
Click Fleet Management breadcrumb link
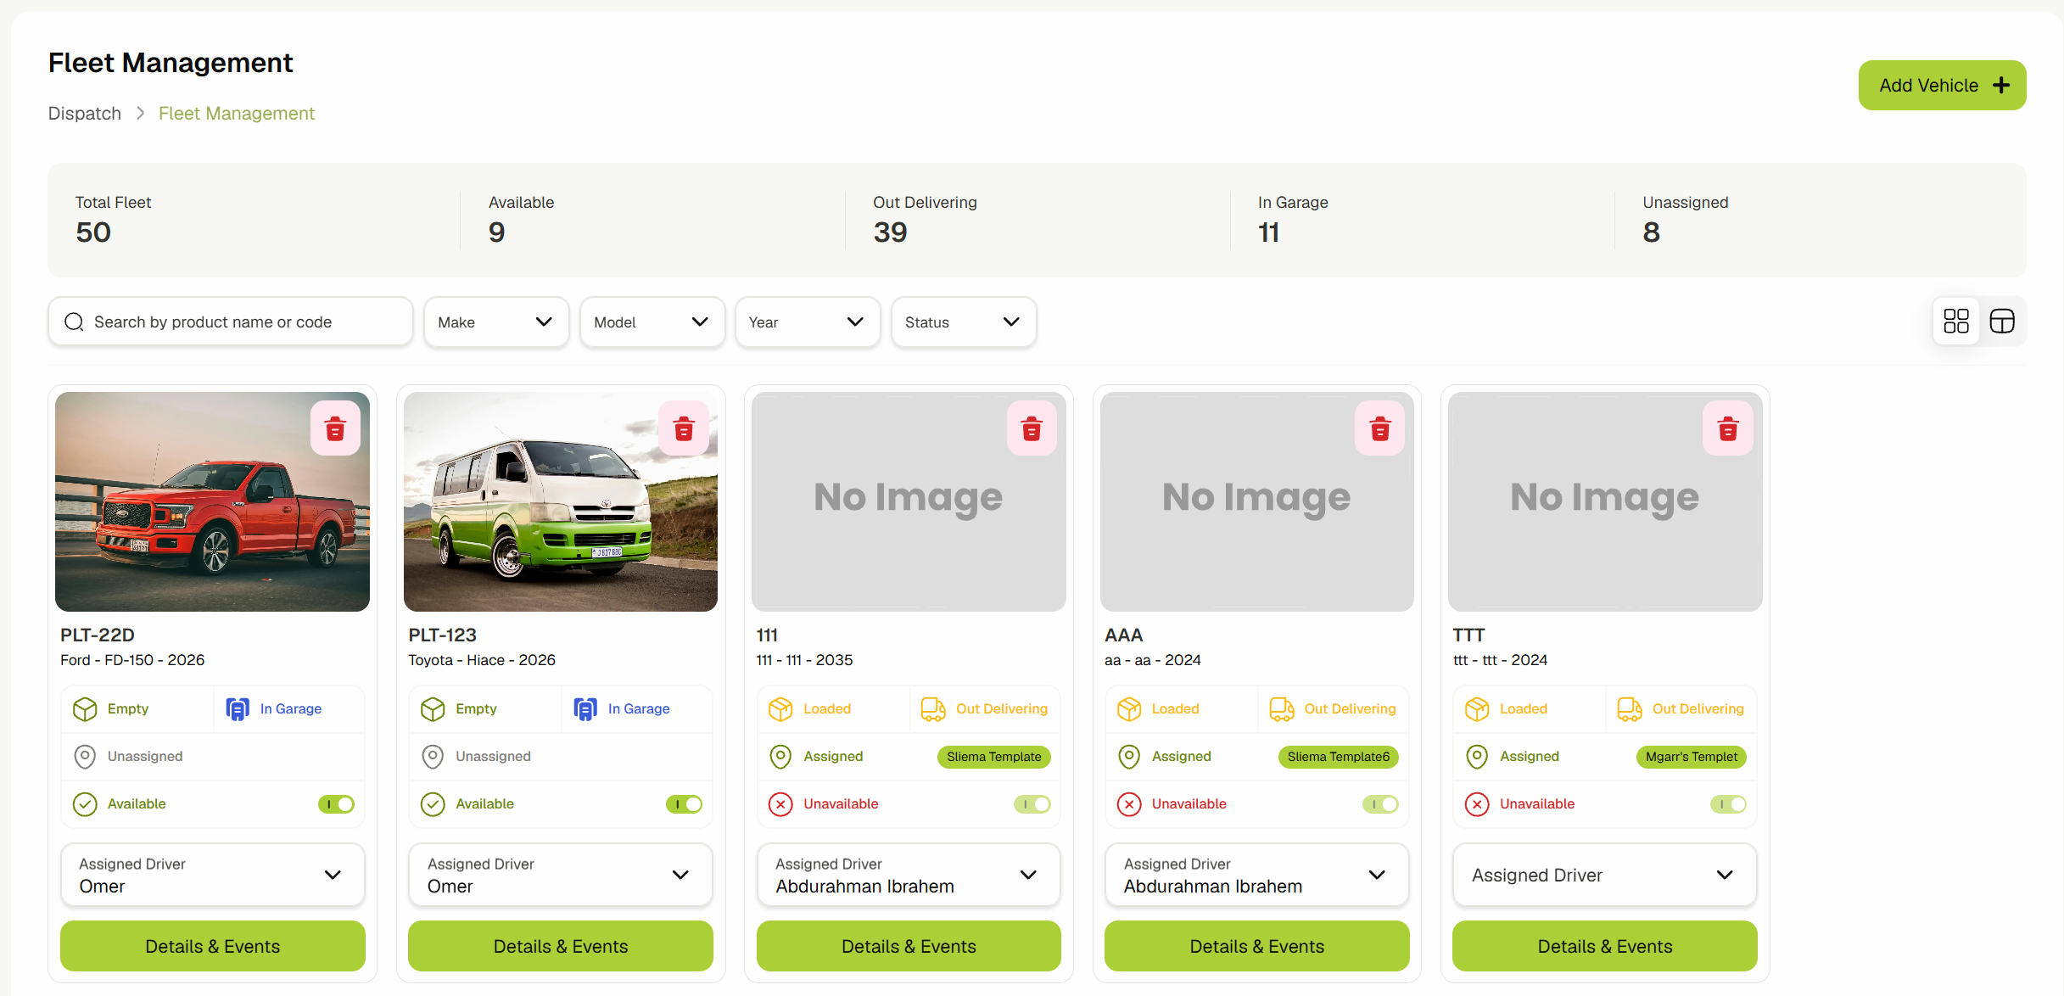(x=237, y=114)
